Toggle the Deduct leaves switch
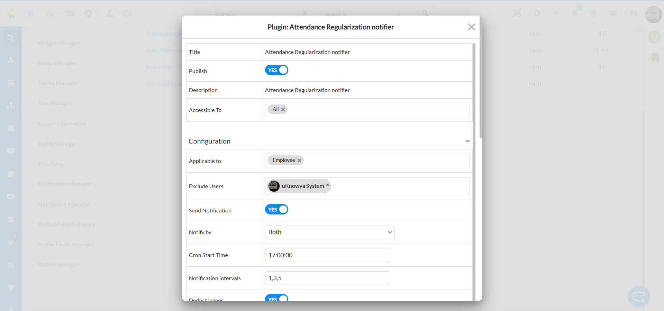 point(276,298)
